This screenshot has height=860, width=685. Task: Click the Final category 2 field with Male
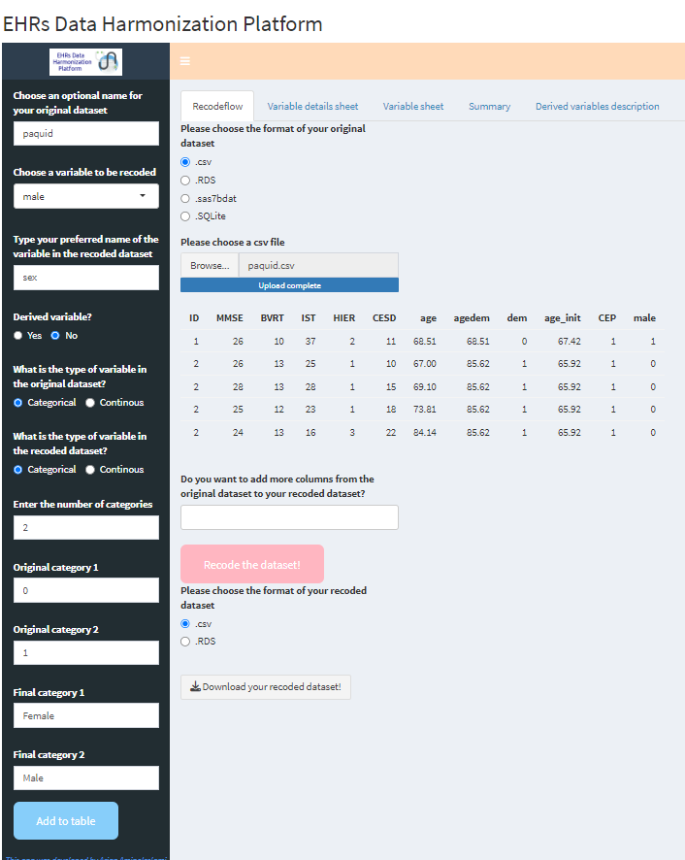(x=86, y=777)
